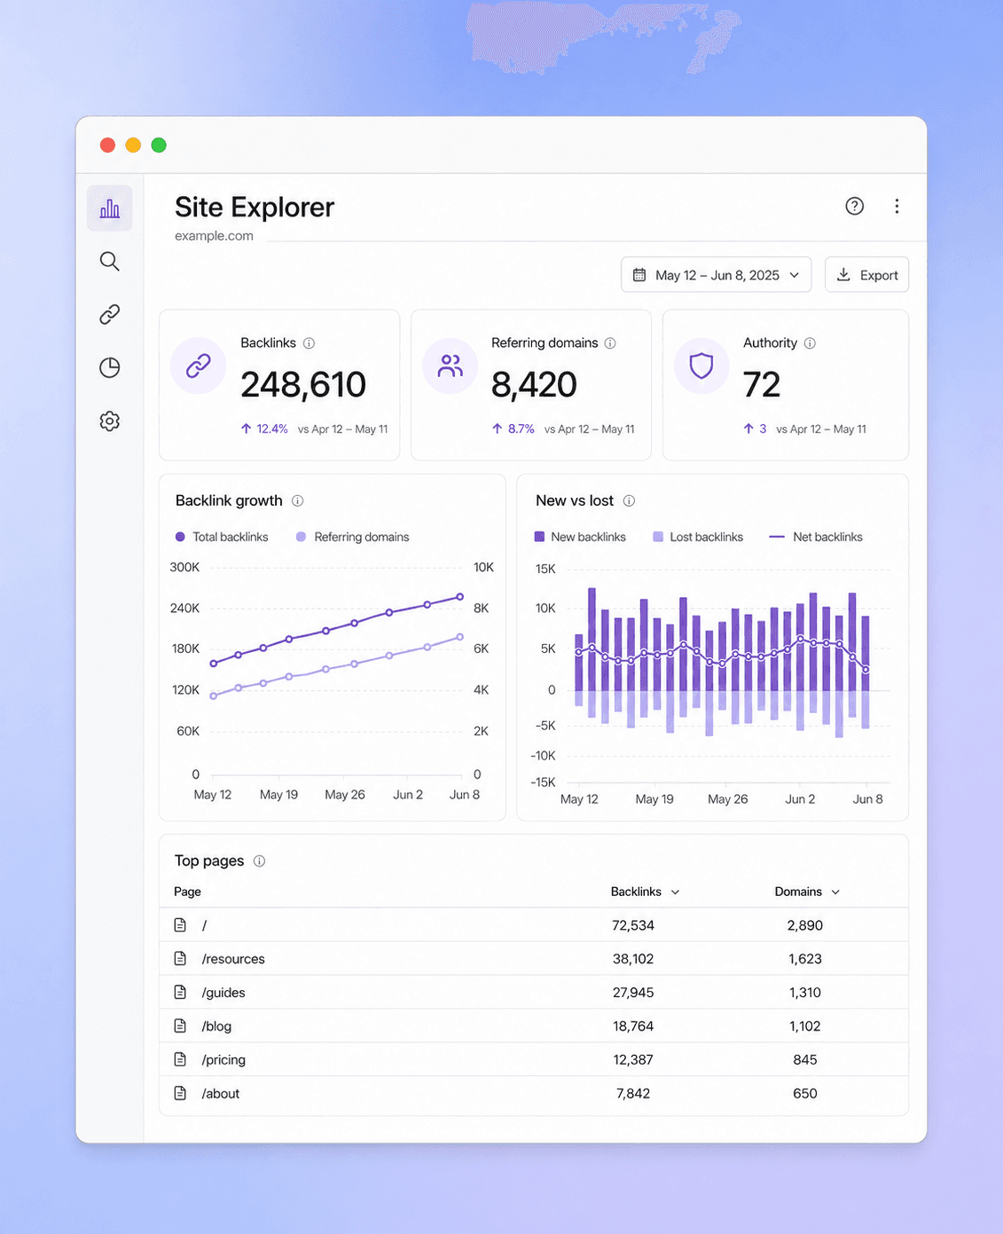Open the pie chart reports sidebar icon

pyautogui.click(x=110, y=367)
